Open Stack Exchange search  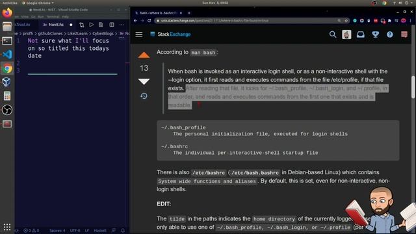click(x=333, y=34)
